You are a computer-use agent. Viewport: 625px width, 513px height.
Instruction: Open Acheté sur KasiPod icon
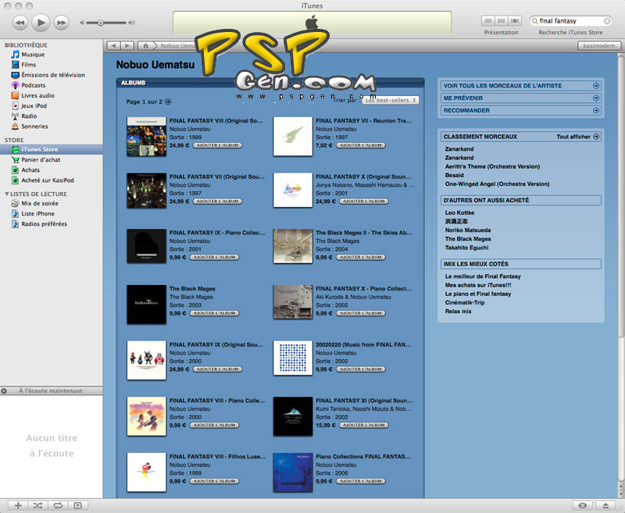tap(15, 180)
